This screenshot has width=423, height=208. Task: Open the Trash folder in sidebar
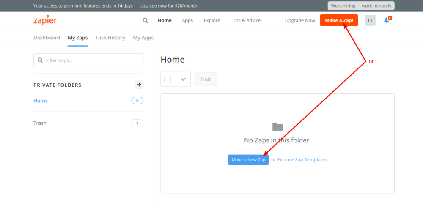[x=40, y=123]
